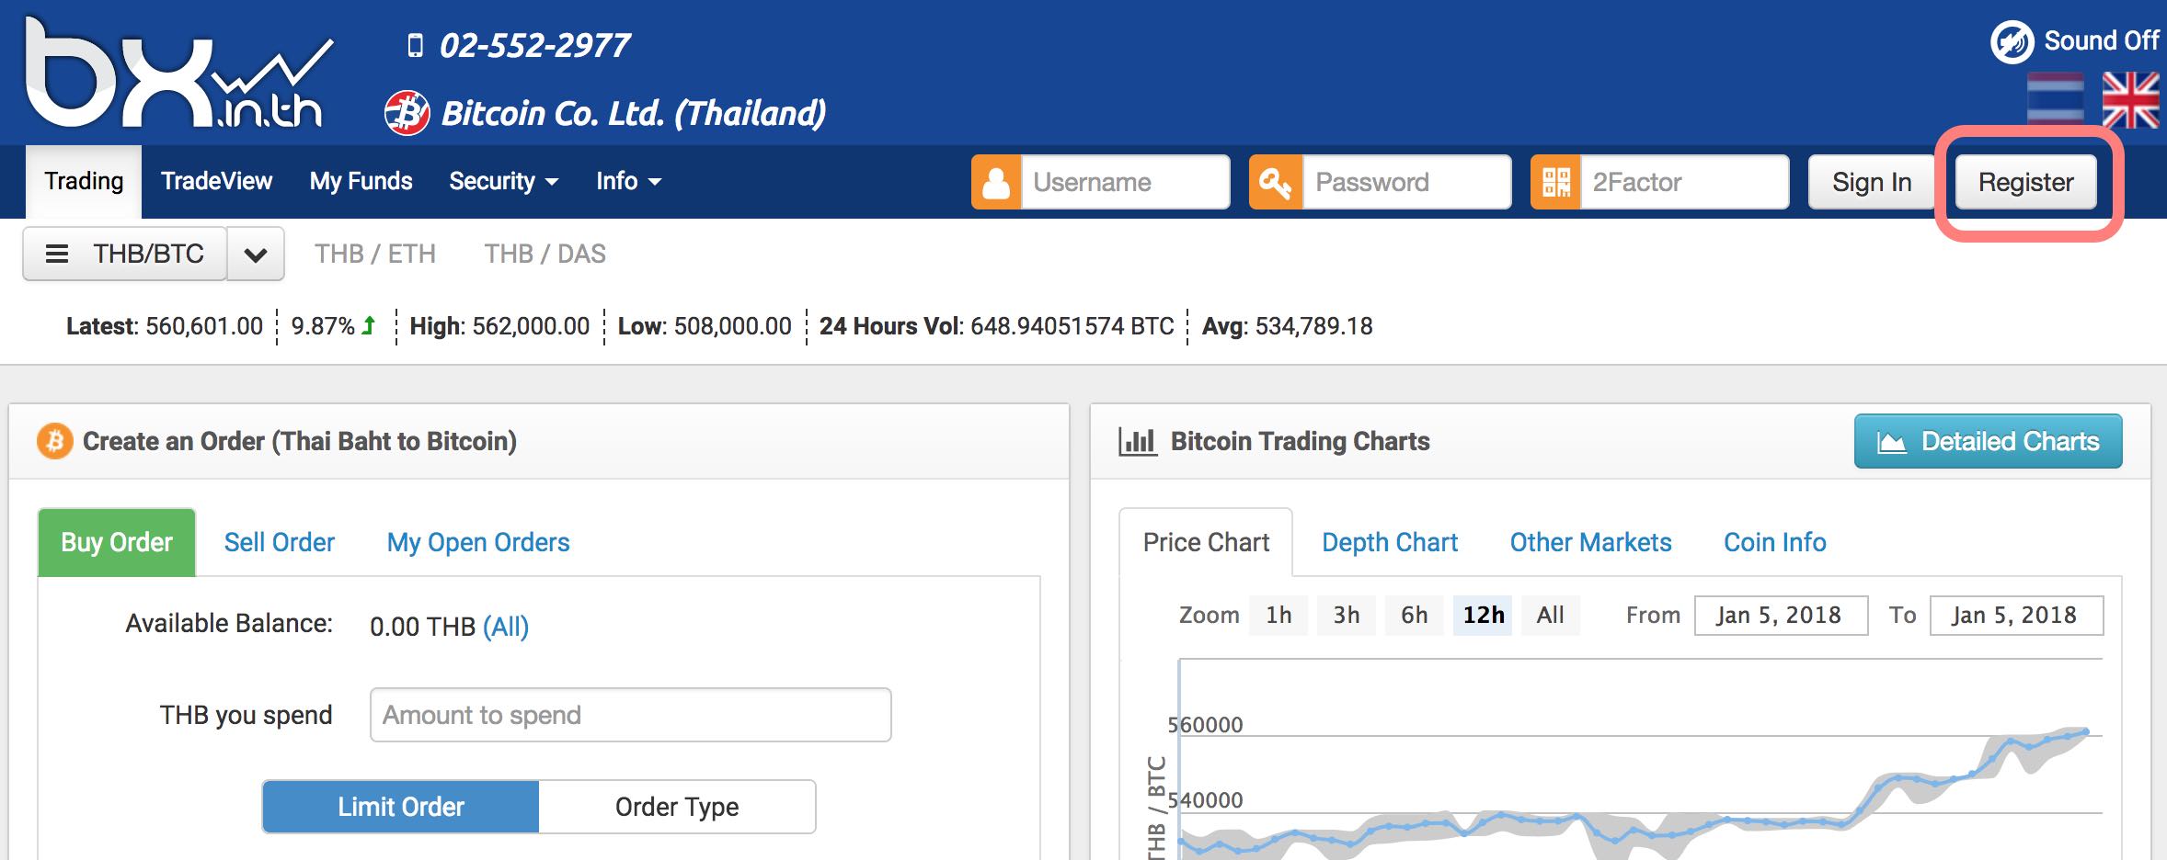Click the High value 562,000.00
Image resolution: width=2167 pixels, height=860 pixels.
(x=531, y=326)
